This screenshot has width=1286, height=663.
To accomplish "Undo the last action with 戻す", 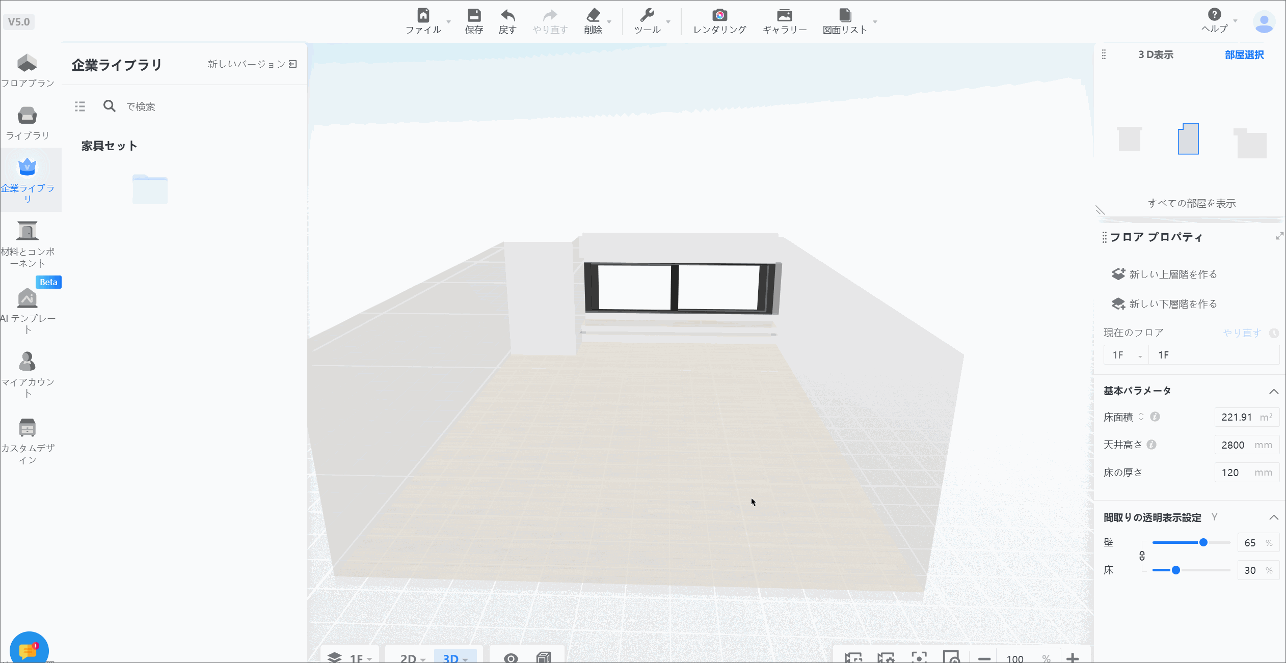I will (x=507, y=21).
